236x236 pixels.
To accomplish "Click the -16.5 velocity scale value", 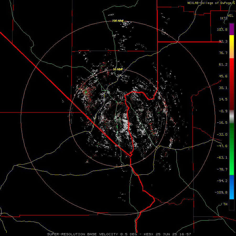I will [x=222, y=123].
